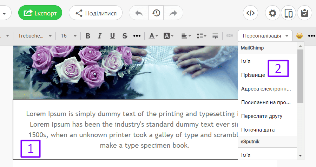Toggle underline formatting
Screen dimensions: 316x167
pos(112,36)
